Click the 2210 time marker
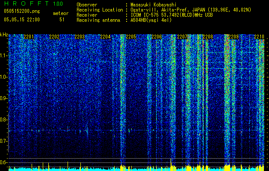269x171 pixels. point(259,37)
